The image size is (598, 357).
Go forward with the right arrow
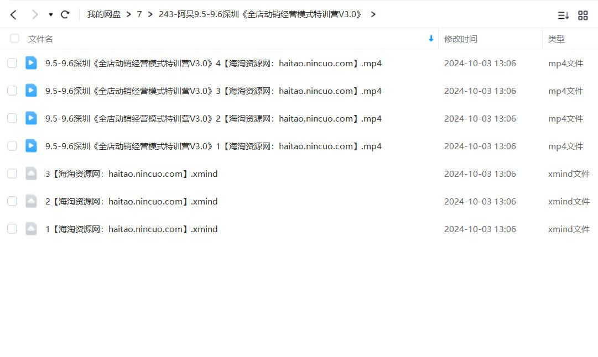[35, 15]
